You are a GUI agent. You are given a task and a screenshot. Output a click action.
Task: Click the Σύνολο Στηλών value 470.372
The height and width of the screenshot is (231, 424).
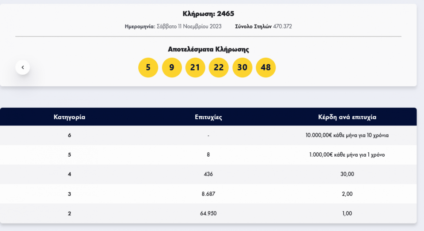(x=282, y=26)
